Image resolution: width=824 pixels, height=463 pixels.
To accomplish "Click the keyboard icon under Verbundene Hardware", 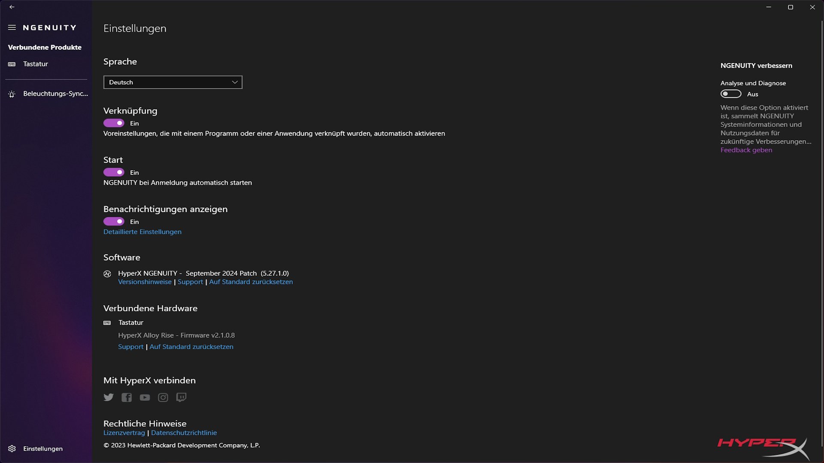I will (x=107, y=323).
